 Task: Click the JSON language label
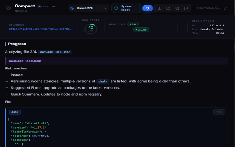point(15,112)
